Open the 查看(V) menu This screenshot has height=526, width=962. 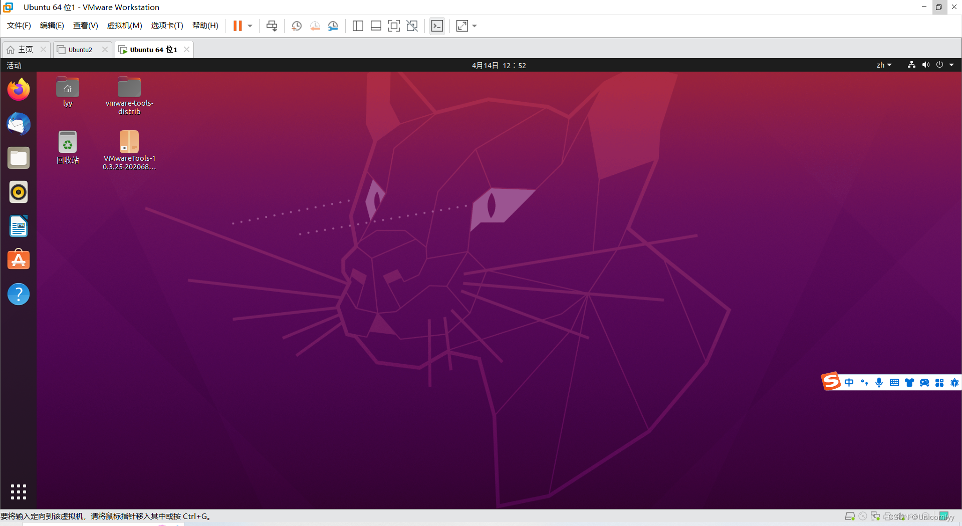(86, 26)
